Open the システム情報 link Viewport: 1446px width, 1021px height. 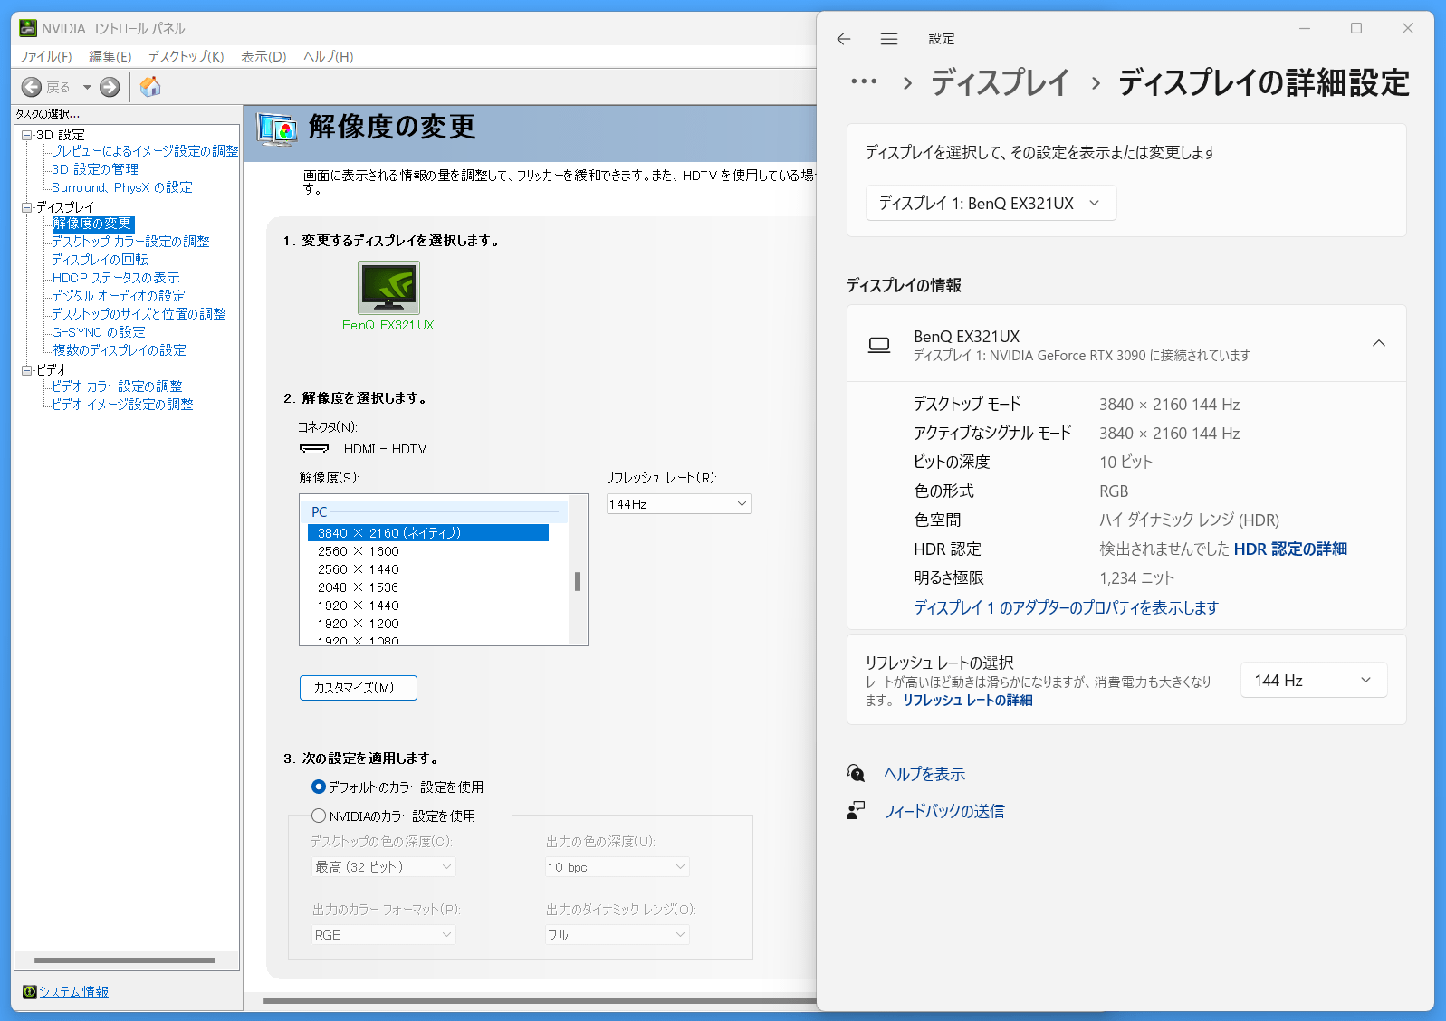(x=74, y=992)
